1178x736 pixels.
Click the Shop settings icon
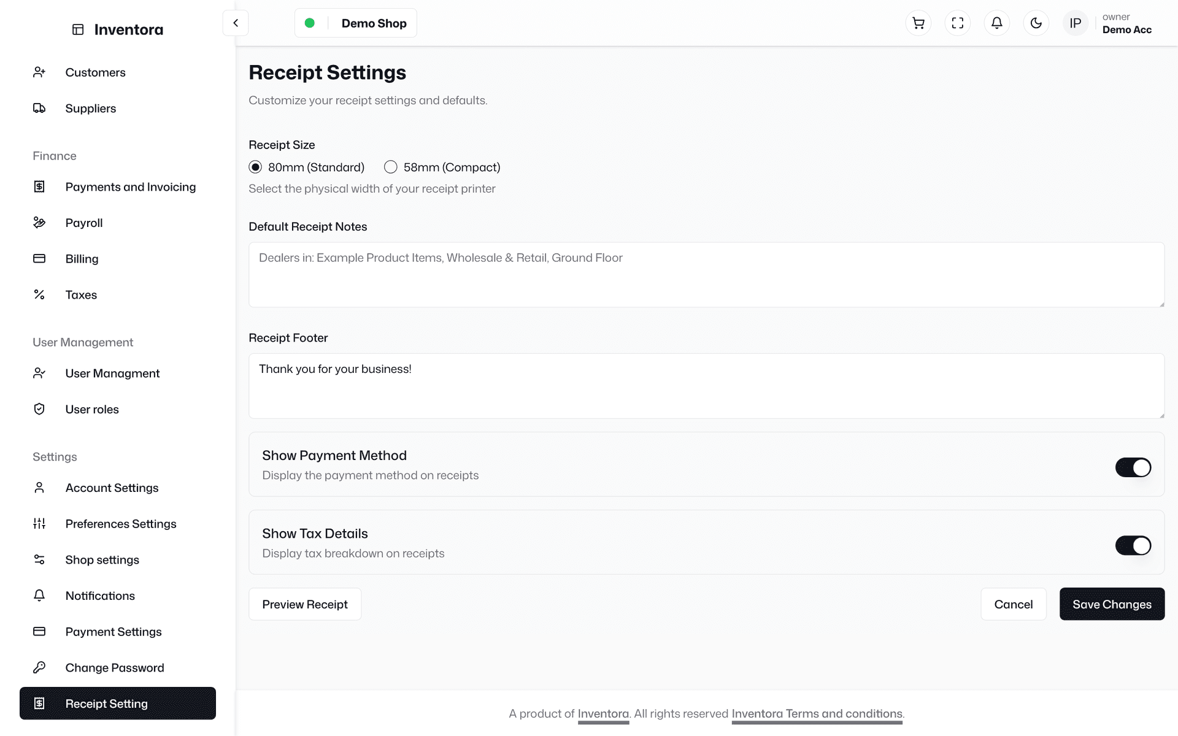coord(39,559)
